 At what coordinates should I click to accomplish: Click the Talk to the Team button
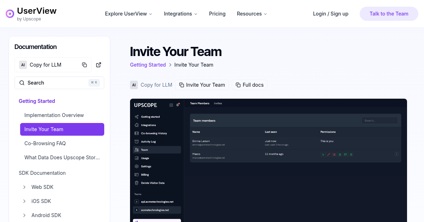[389, 14]
